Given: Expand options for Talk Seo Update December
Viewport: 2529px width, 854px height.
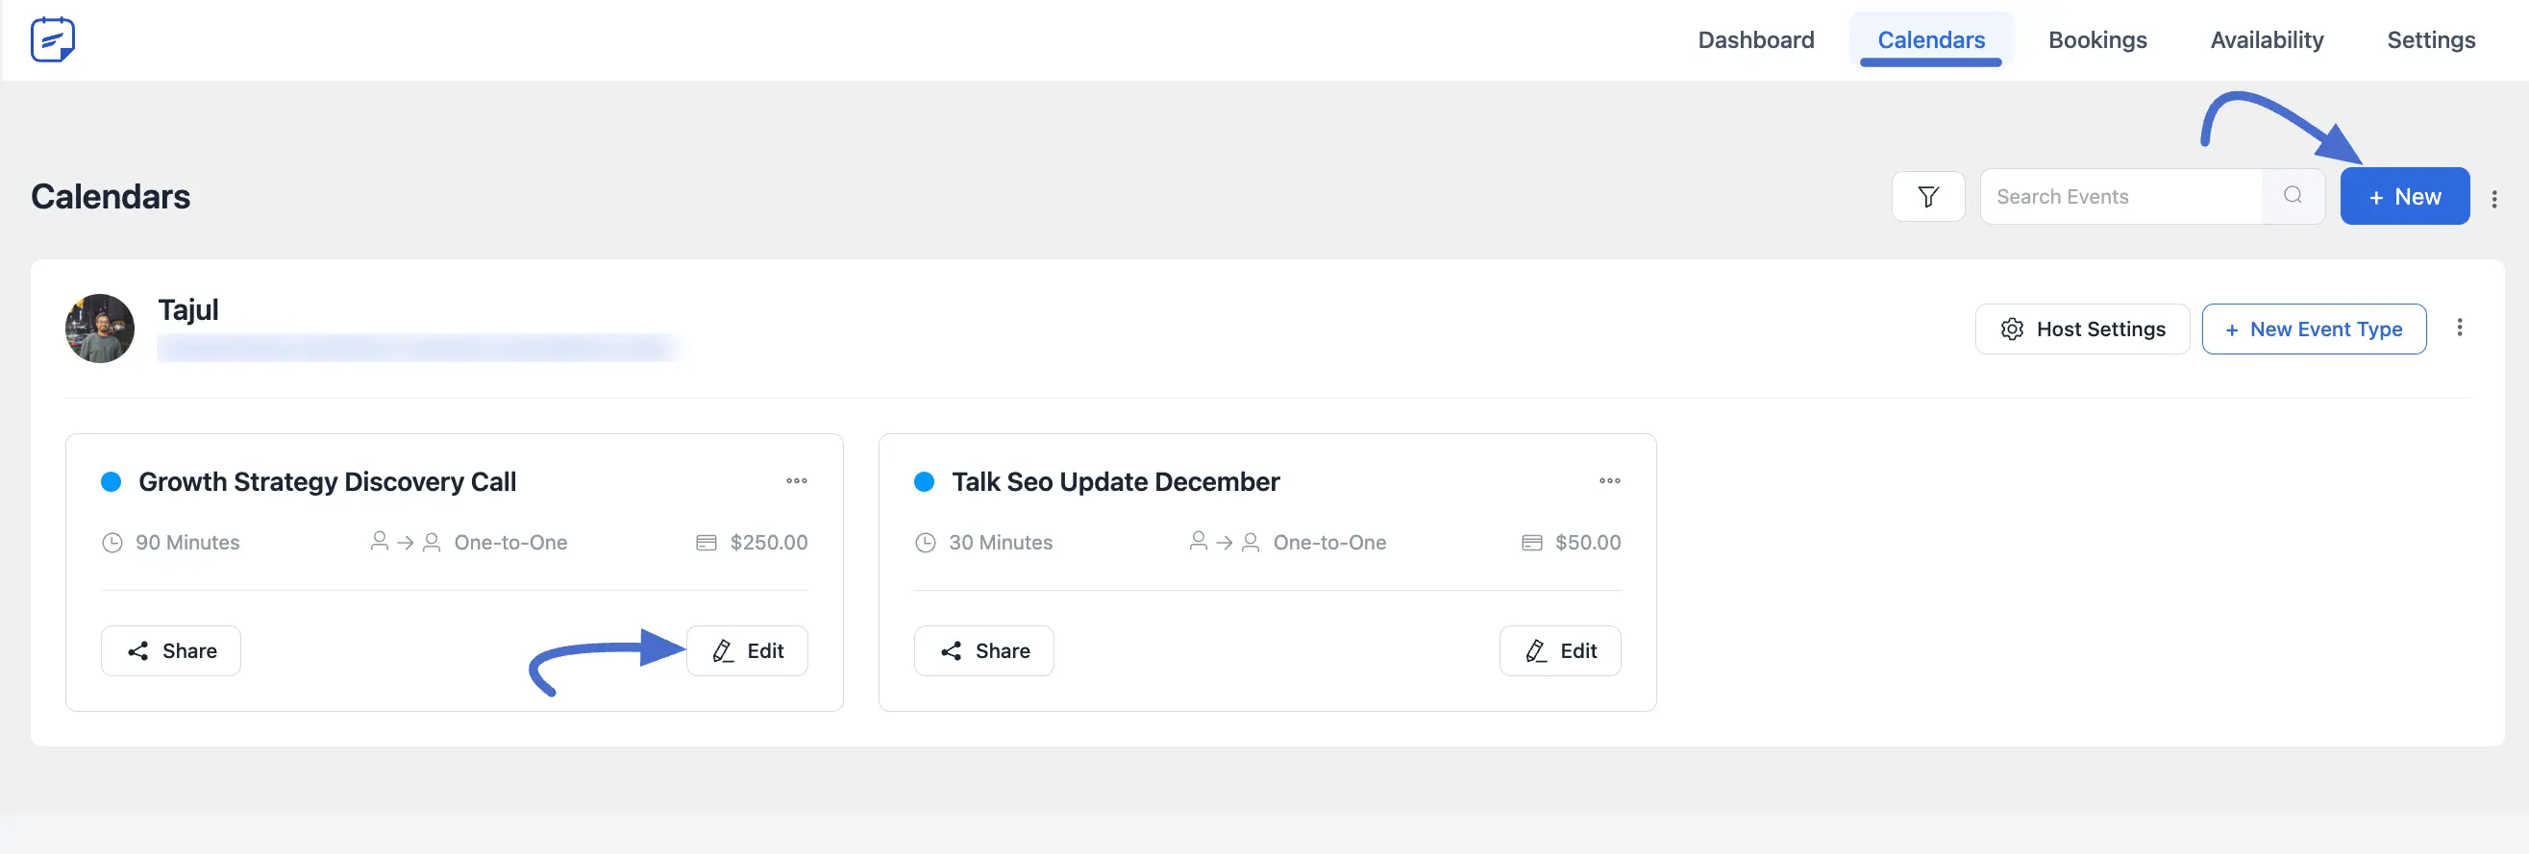Looking at the screenshot, I should coord(1609,481).
